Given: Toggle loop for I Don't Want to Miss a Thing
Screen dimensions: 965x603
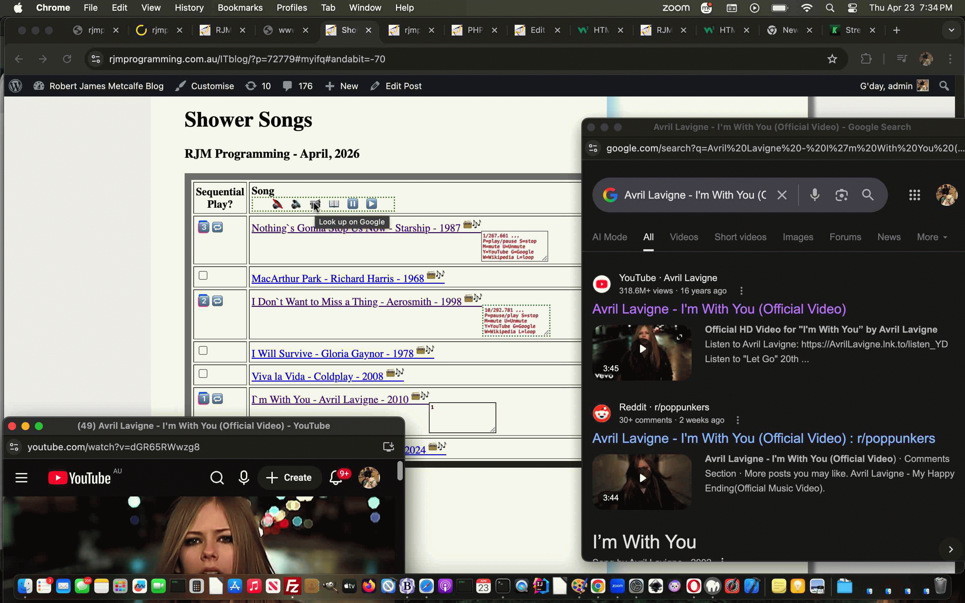Looking at the screenshot, I should tap(217, 301).
